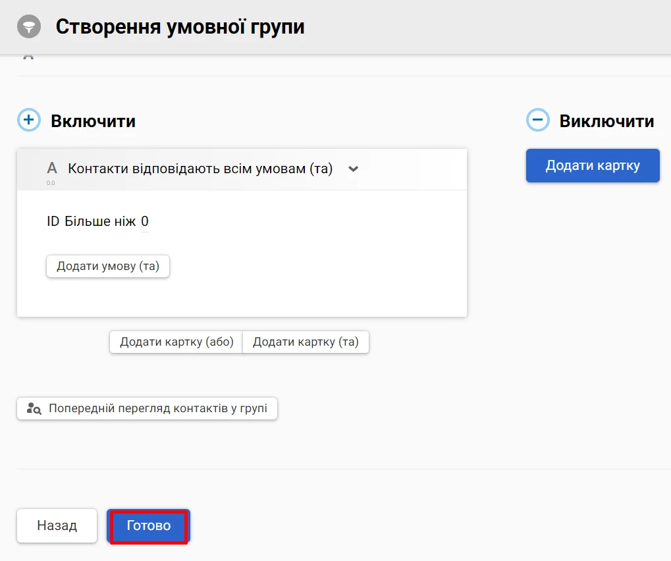Click the plus icon next to Включити
The height and width of the screenshot is (561, 671).
tap(29, 120)
